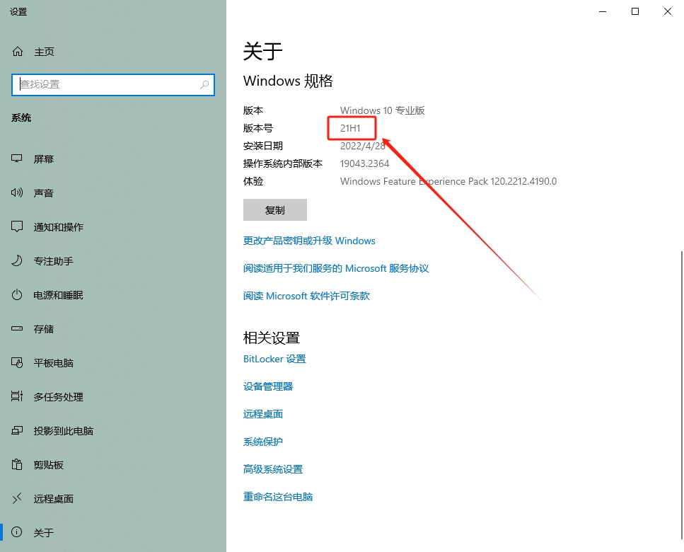The width and height of the screenshot is (684, 552).
Task: Open BitLocker 设置 link
Action: [x=274, y=359]
